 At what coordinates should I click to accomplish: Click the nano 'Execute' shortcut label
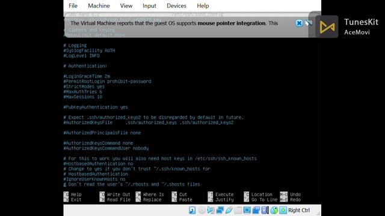click(x=224, y=194)
